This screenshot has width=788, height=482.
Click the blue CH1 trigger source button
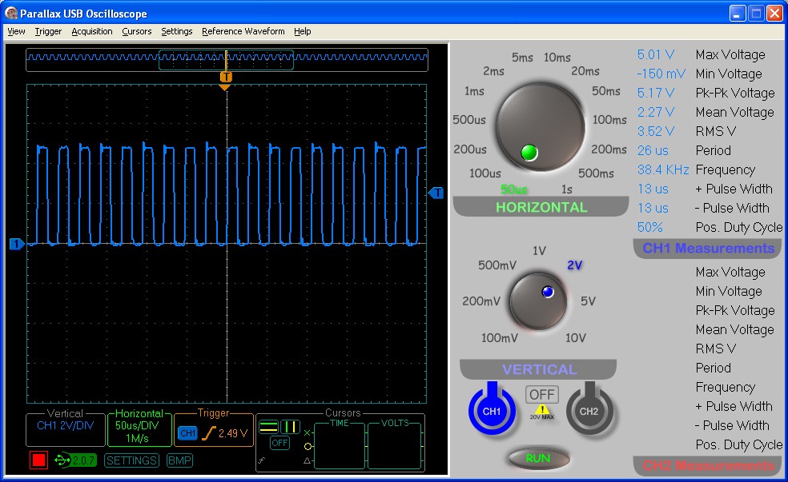pyautogui.click(x=187, y=433)
